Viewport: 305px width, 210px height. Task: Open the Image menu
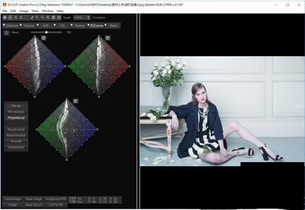(x=24, y=11)
